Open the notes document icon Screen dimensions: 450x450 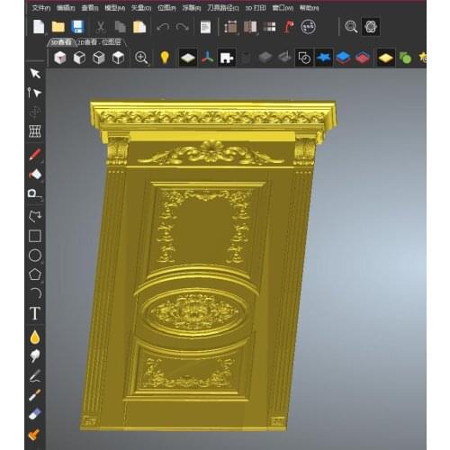point(205,27)
